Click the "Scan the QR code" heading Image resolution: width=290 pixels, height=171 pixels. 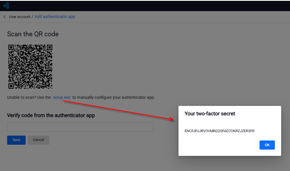(33, 34)
